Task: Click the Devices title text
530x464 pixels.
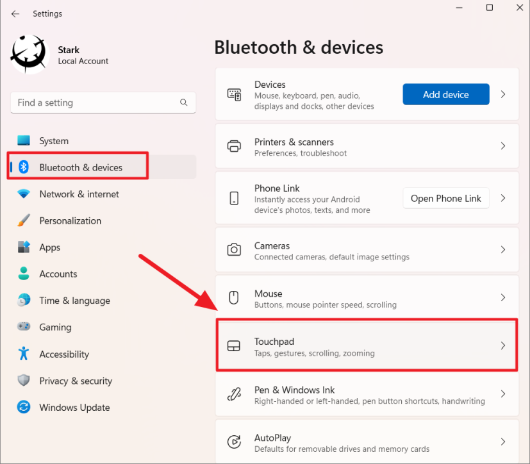Action: click(270, 85)
